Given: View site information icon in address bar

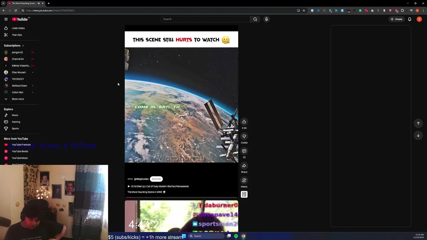Looking at the screenshot, I should point(23,10).
